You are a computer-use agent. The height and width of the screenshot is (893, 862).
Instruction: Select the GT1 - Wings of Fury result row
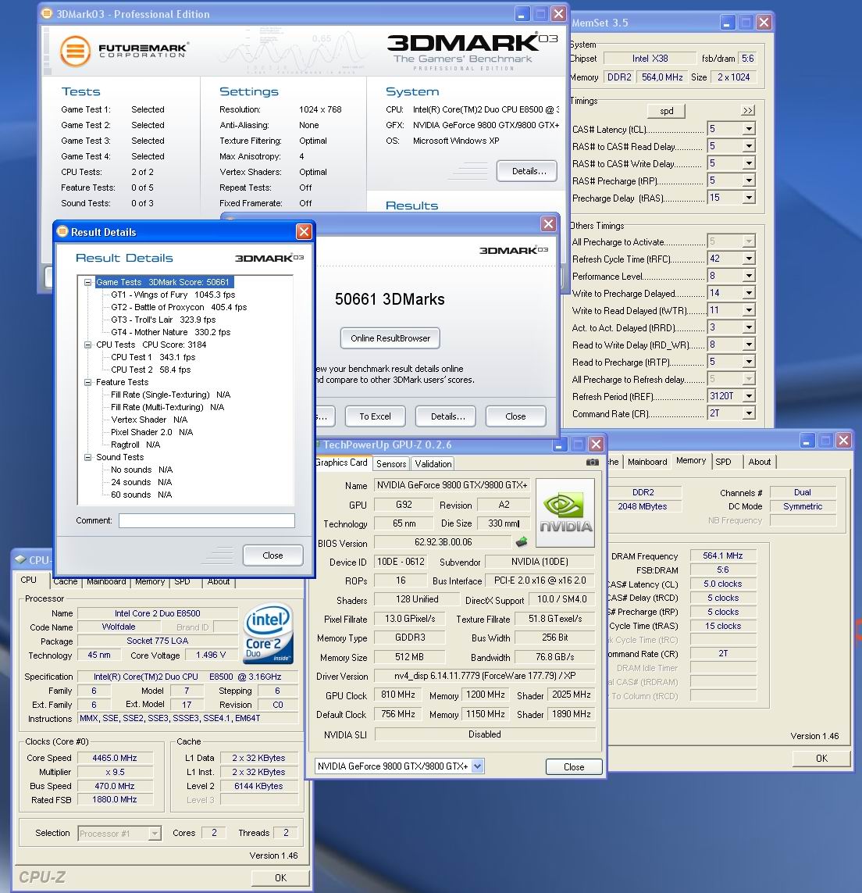click(x=173, y=295)
